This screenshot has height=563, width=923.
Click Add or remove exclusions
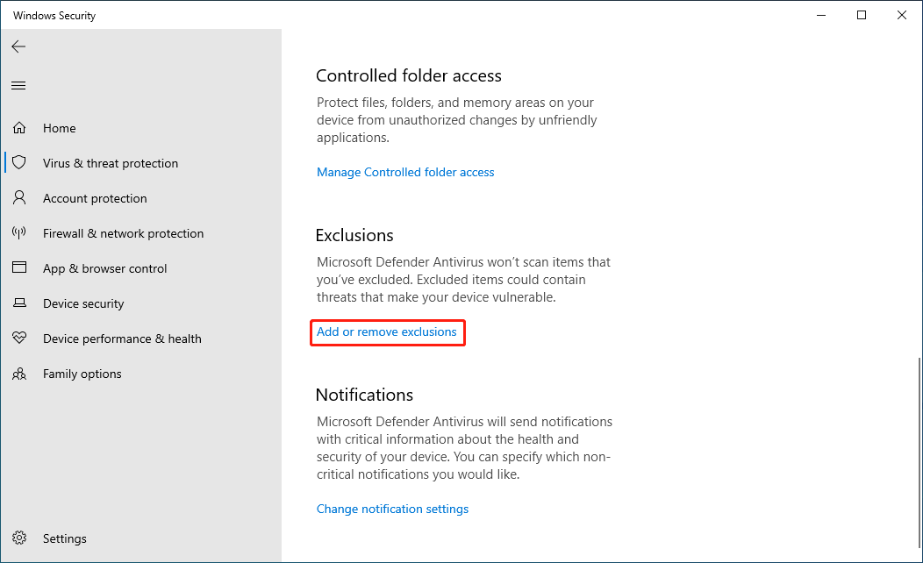[x=387, y=332]
